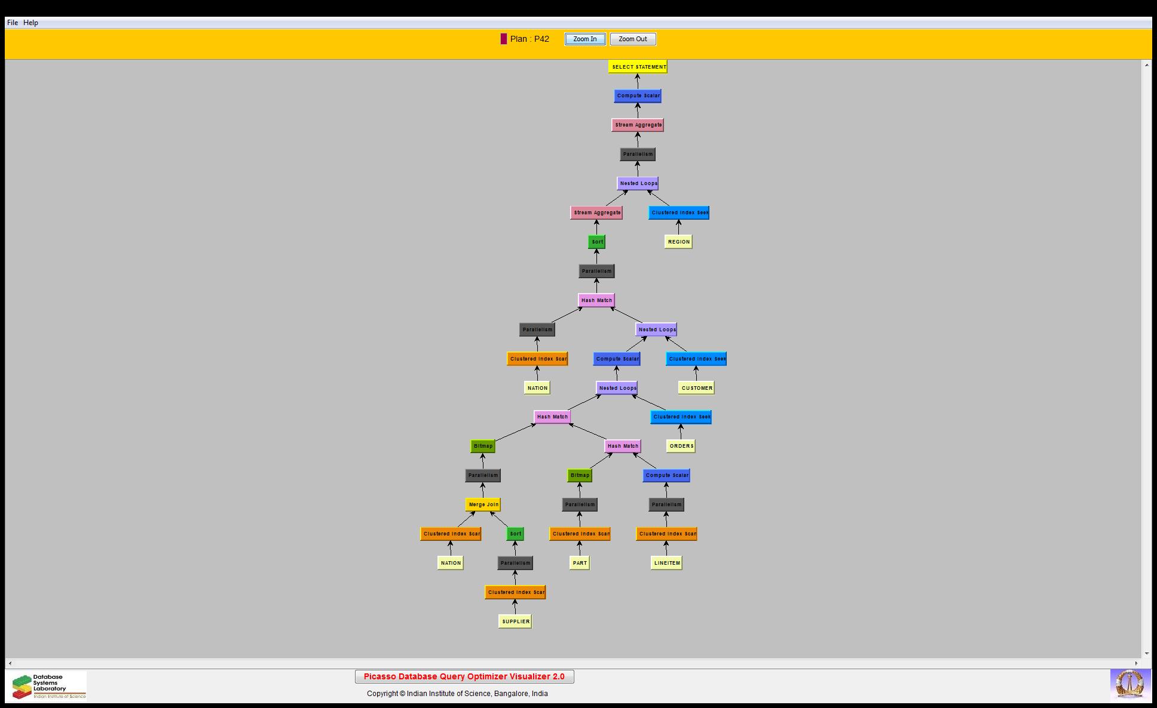The width and height of the screenshot is (1157, 708).
Task: Click the vertical scrollbar down arrow
Action: [1146, 654]
